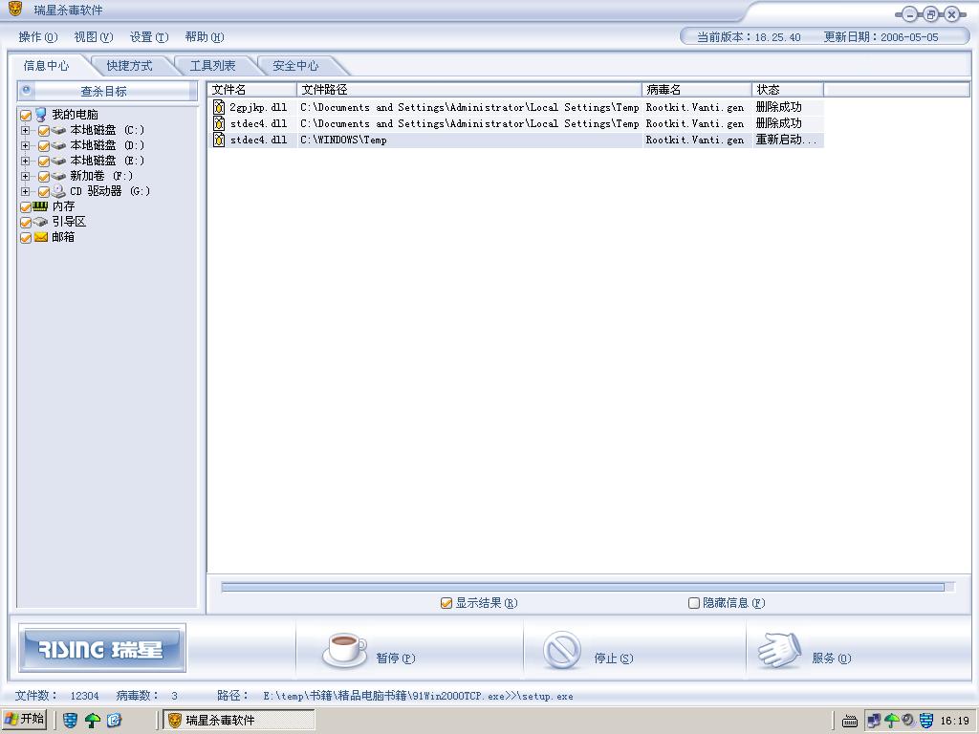Enable the 隐藏信息(F) checkbox
This screenshot has width=979, height=734.
click(694, 603)
